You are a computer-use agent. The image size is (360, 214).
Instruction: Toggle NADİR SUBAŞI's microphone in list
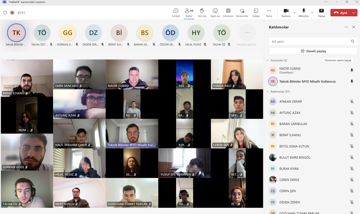(x=352, y=70)
